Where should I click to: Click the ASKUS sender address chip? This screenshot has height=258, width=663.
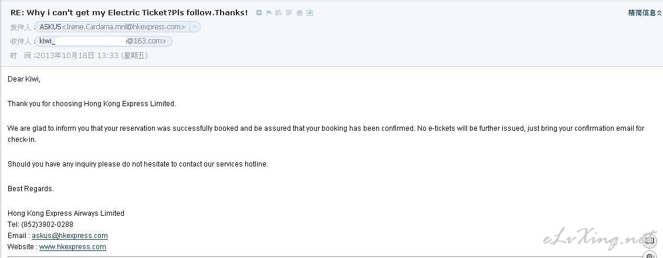pyautogui.click(x=112, y=27)
